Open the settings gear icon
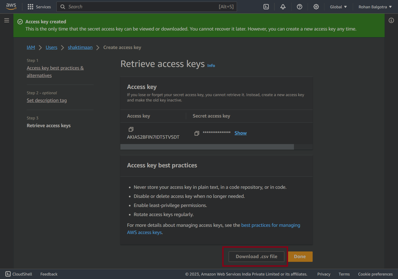Screen dimensions: 398x279 [x=316, y=7]
